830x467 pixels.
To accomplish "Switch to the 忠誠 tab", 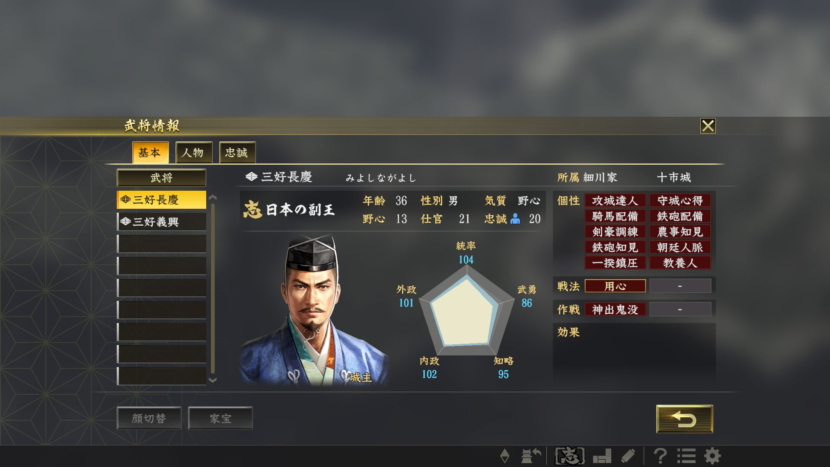I will (237, 152).
